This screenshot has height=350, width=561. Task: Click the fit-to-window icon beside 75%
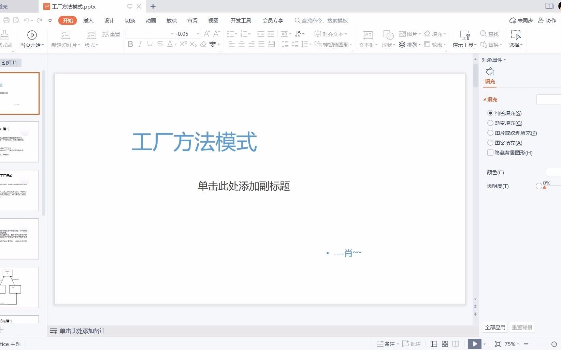pos(498,344)
